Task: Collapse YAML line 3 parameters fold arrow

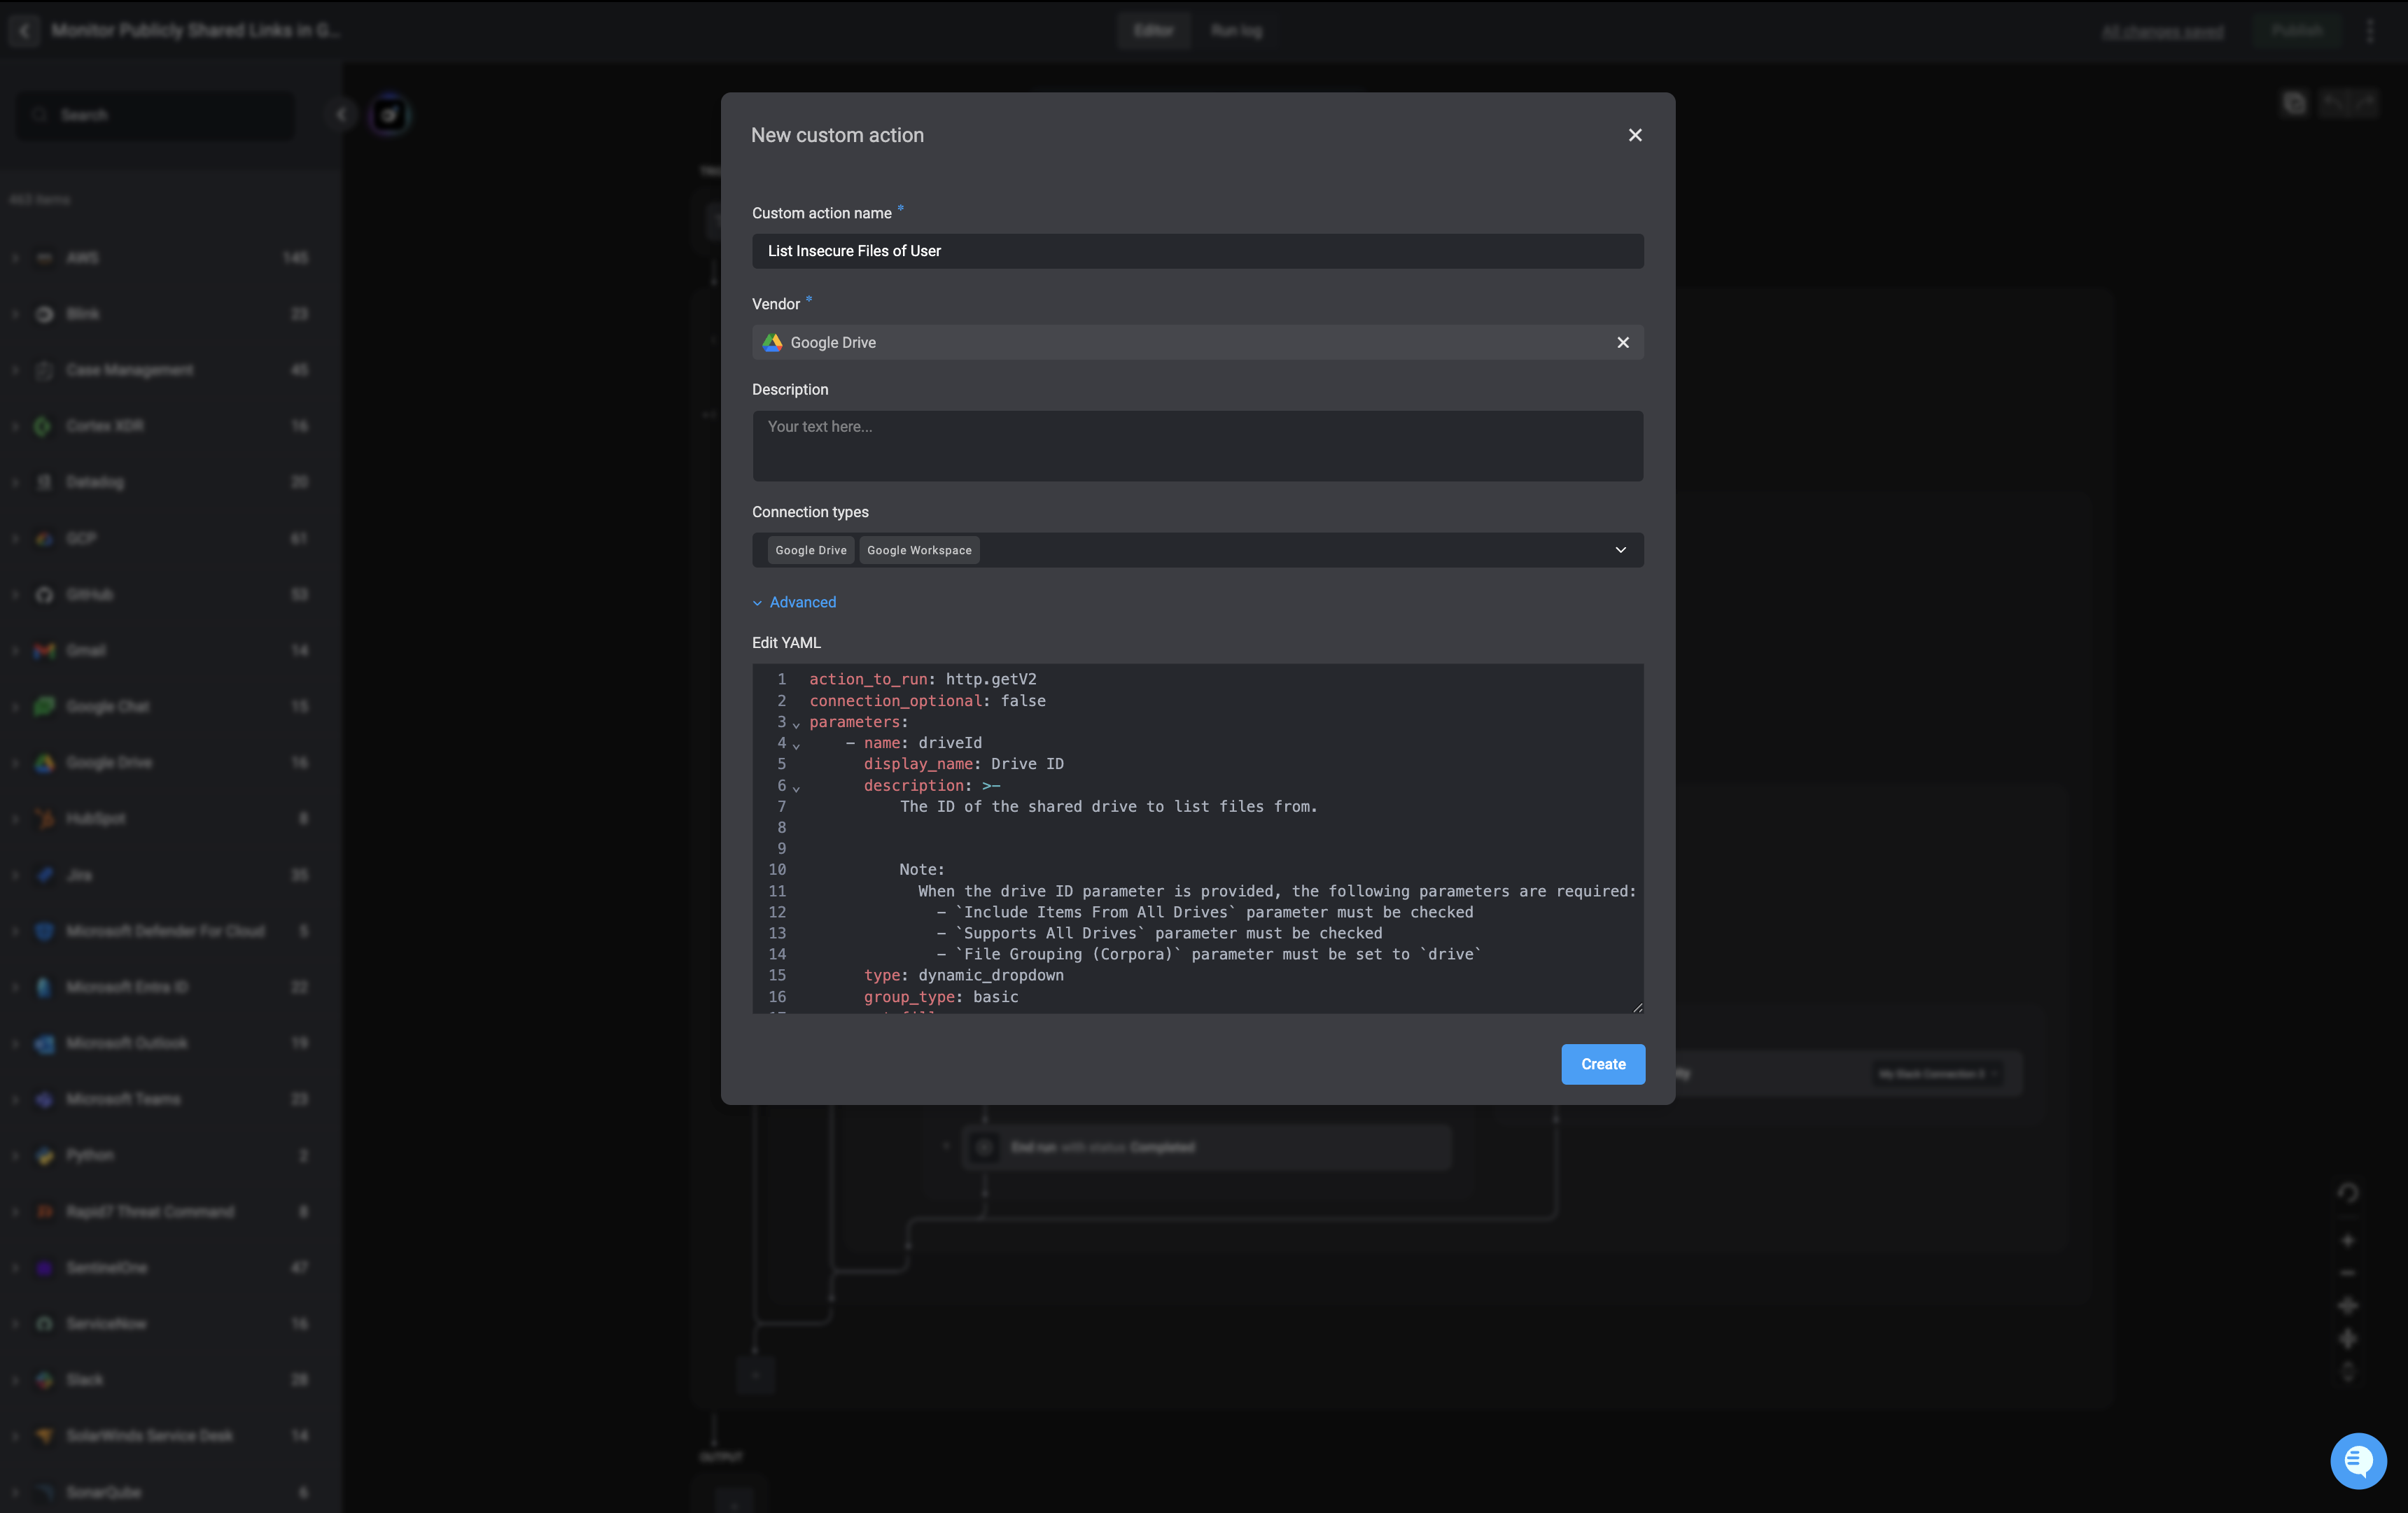Action: tap(796, 724)
